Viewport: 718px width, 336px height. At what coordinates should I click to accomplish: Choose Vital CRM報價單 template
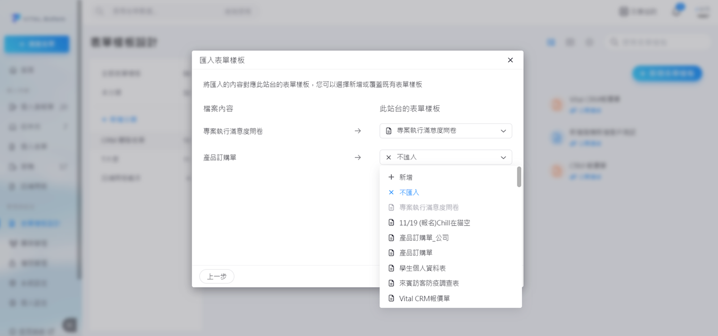tap(424, 298)
